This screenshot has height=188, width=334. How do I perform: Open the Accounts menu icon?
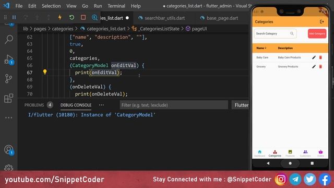9,150
